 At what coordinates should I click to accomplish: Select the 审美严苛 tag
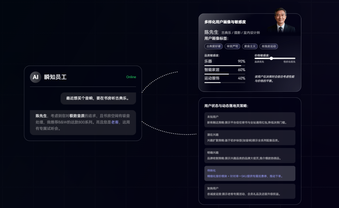point(232,46)
